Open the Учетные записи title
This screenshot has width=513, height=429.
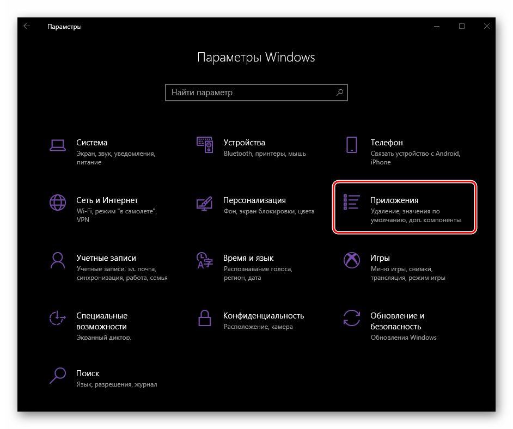106,258
